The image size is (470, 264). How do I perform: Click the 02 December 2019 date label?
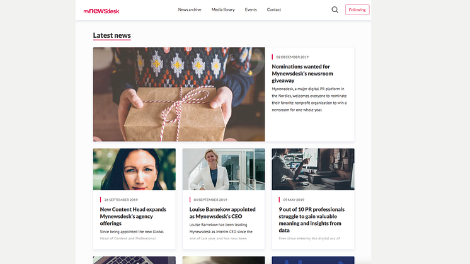click(x=292, y=57)
